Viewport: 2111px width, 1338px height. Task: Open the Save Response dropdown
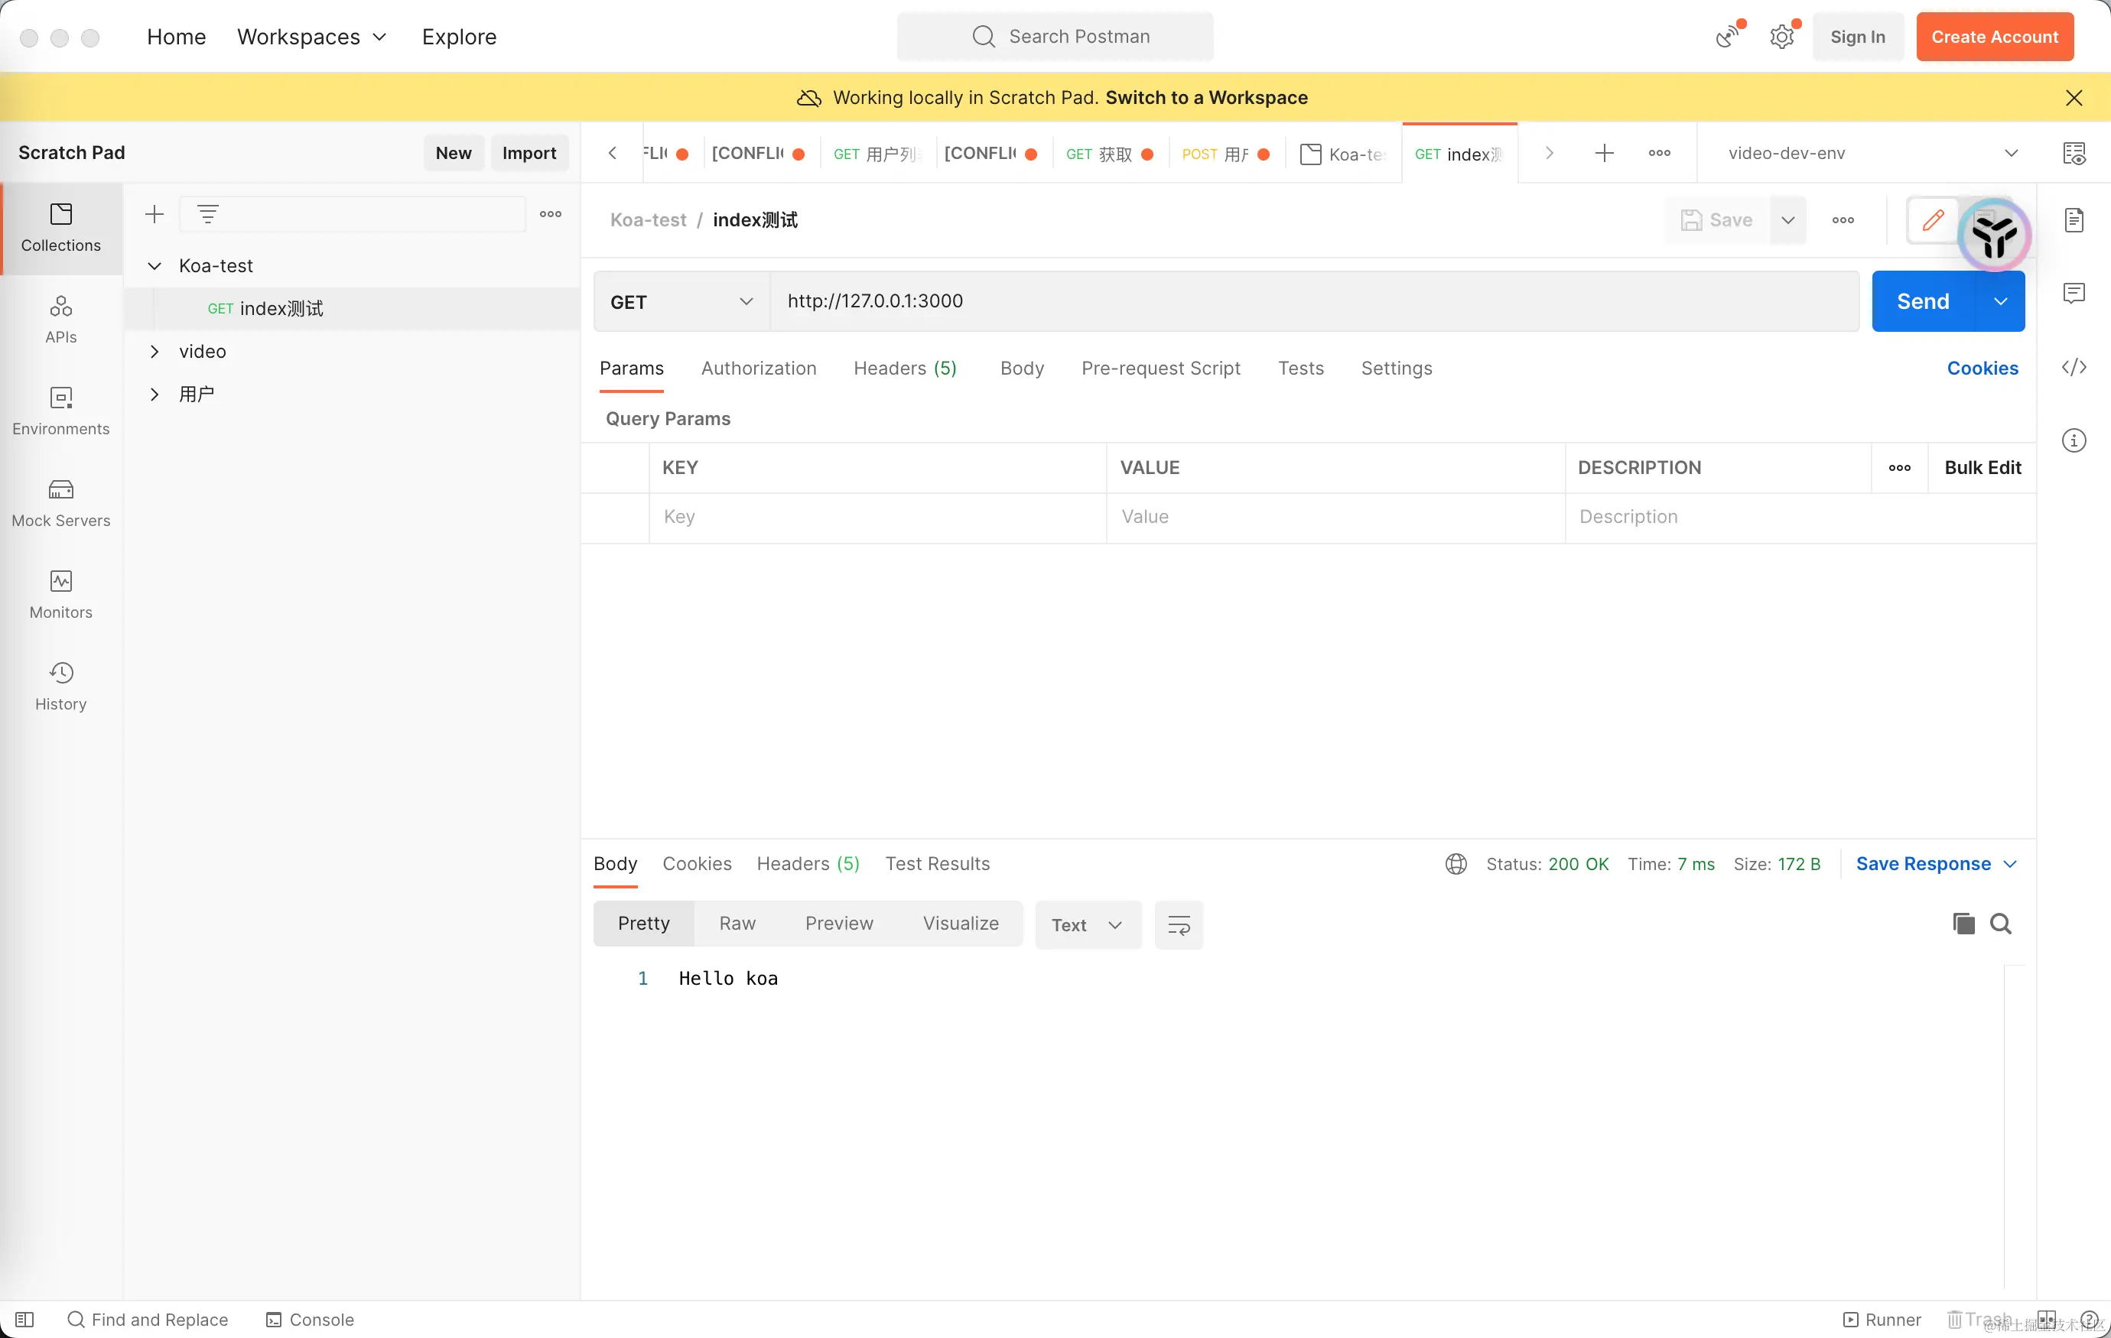1937,864
